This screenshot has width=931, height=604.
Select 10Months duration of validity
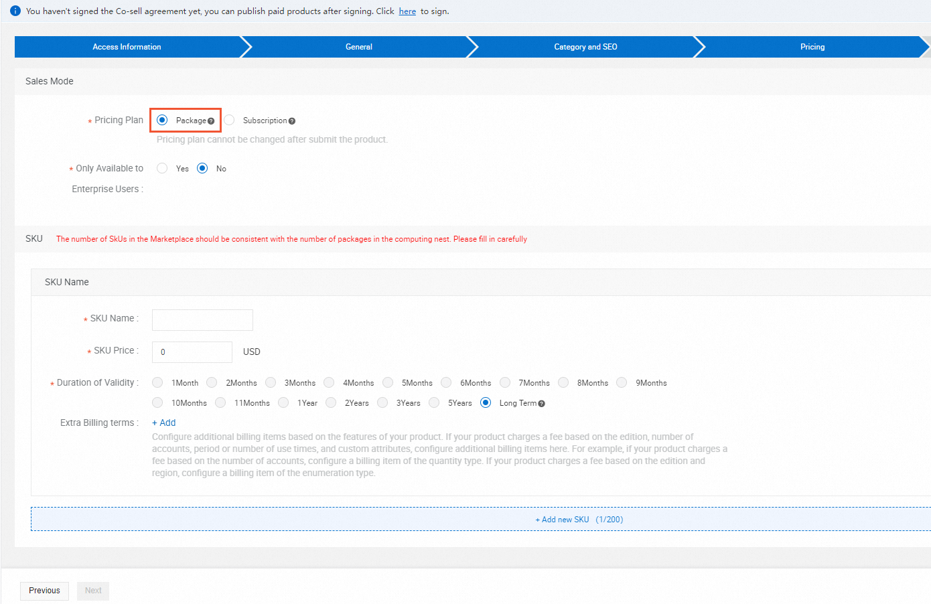pos(157,402)
